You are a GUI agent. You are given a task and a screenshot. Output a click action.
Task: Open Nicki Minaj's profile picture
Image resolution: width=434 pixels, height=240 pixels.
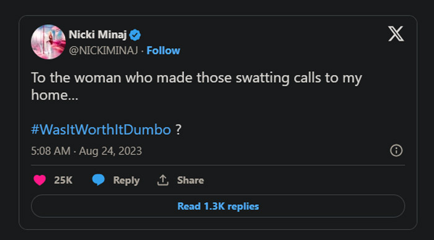(x=48, y=42)
